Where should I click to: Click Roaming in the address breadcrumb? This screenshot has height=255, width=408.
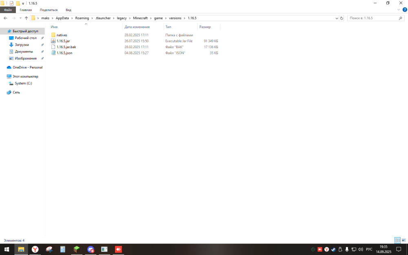pyautogui.click(x=82, y=18)
